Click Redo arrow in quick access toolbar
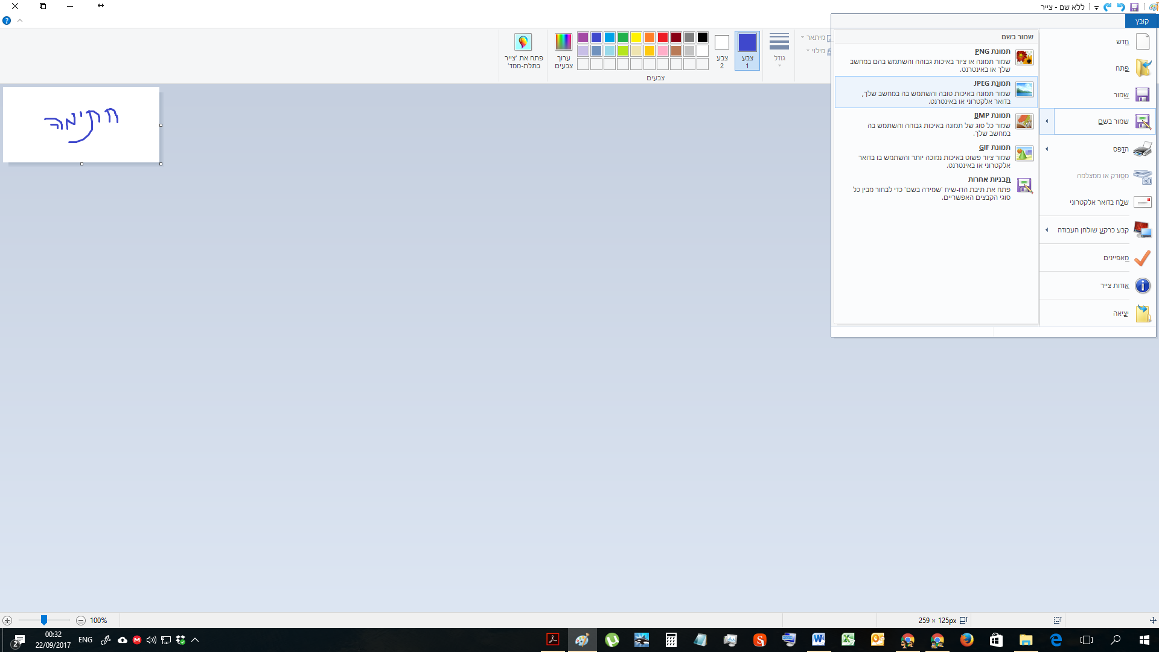This screenshot has height=652, width=1159. tap(1108, 7)
